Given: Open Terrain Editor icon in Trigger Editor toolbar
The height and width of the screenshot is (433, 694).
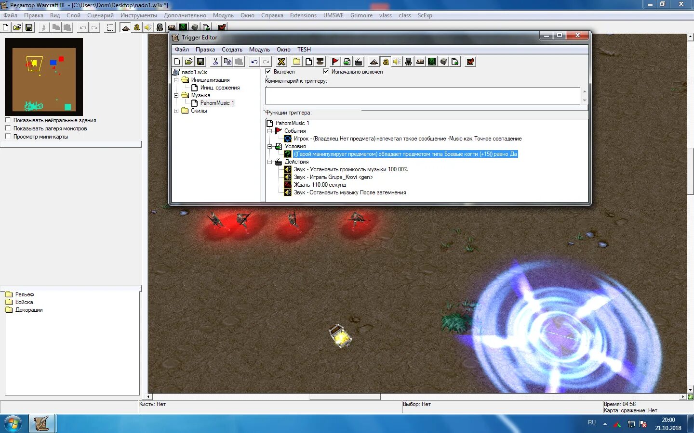Looking at the screenshot, I should point(374,62).
